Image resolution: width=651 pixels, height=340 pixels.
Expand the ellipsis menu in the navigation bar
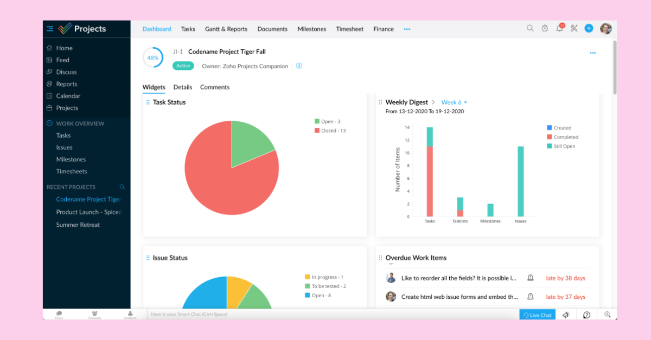407,29
